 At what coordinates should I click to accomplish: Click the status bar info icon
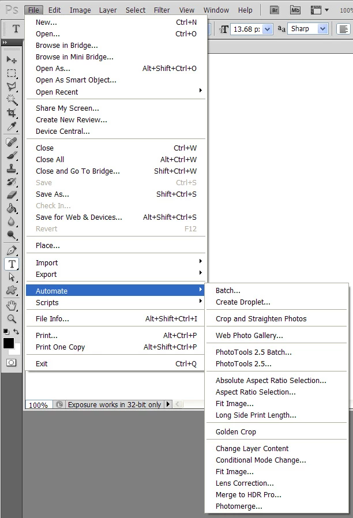point(59,404)
